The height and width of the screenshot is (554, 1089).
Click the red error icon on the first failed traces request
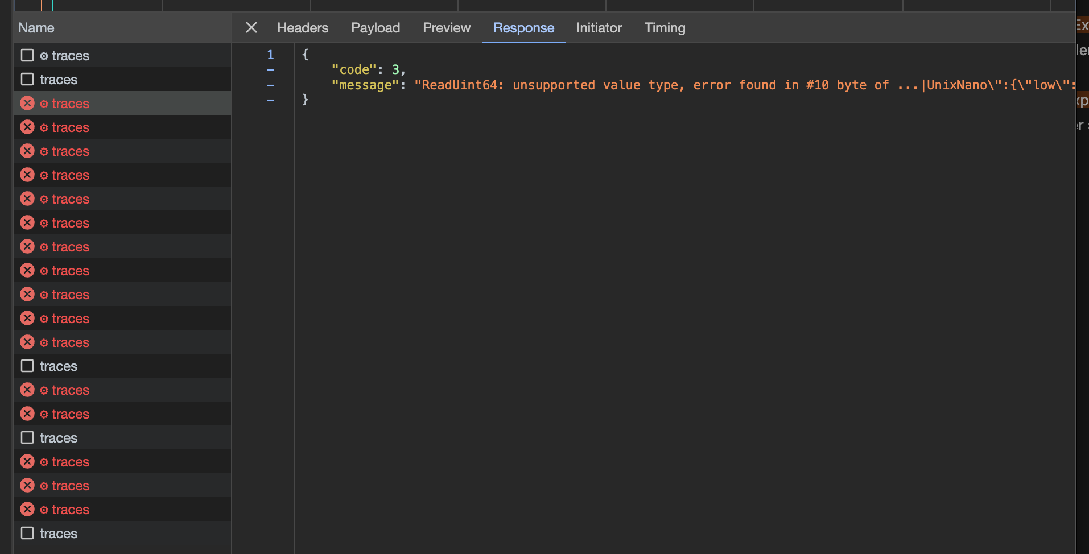(x=27, y=103)
